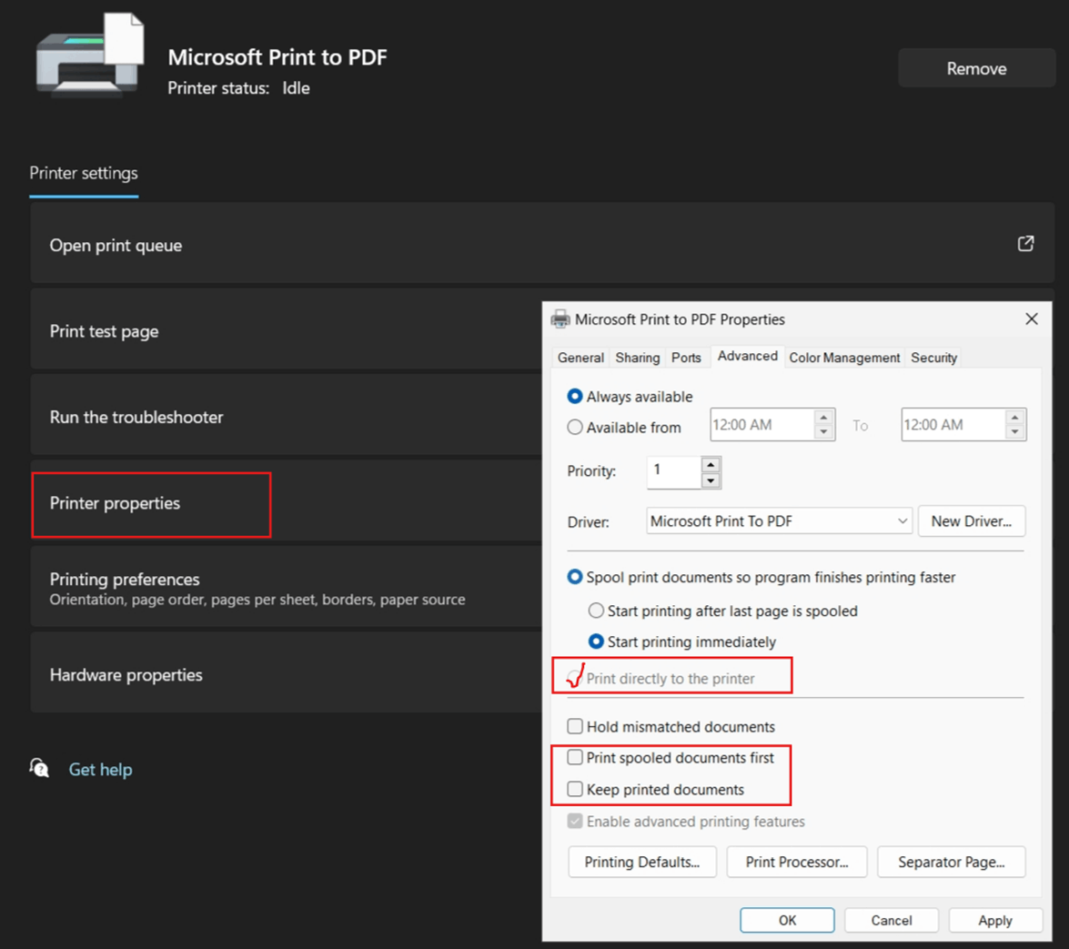Confirm with the OK button
This screenshot has height=949, width=1069.
[x=787, y=920]
